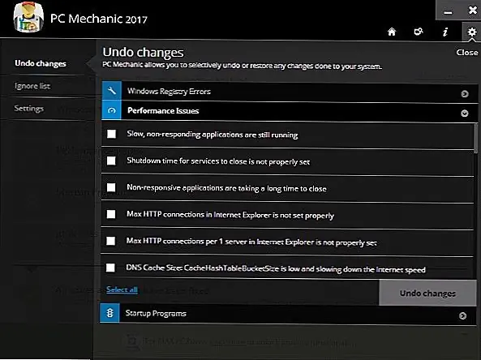Open the settings gear icon
Viewport: 481px width, 360px height.
click(x=472, y=32)
